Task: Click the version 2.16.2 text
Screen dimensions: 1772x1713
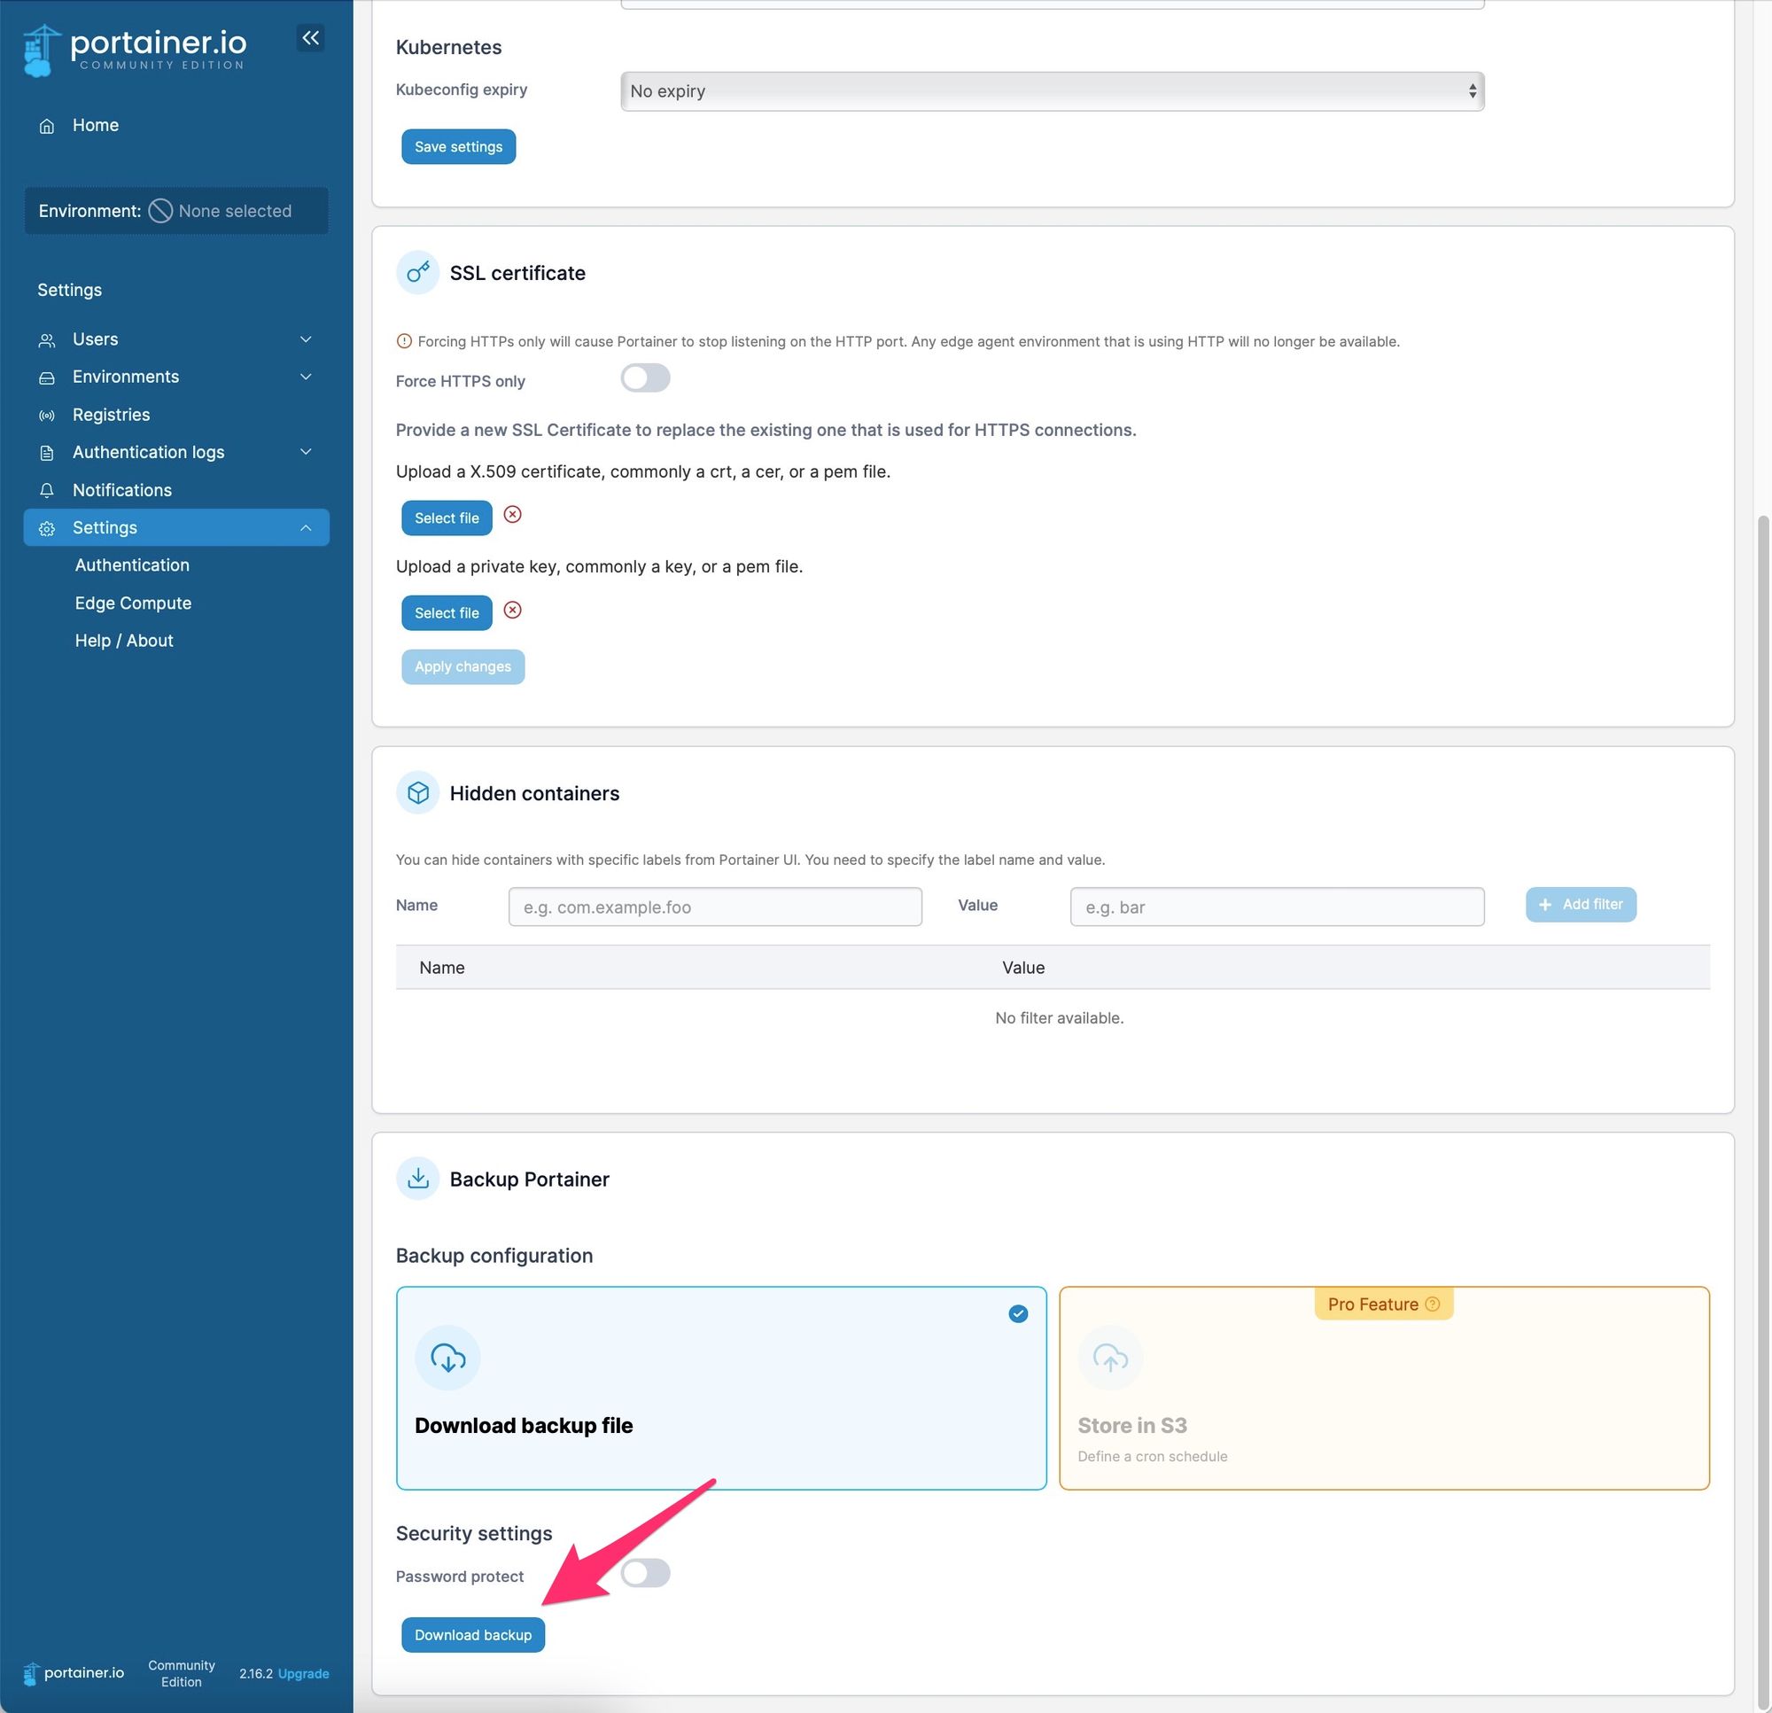Action: click(256, 1673)
